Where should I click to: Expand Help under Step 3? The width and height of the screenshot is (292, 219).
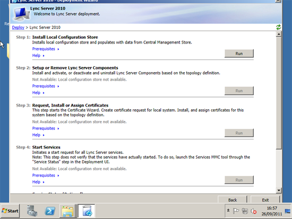point(38,135)
